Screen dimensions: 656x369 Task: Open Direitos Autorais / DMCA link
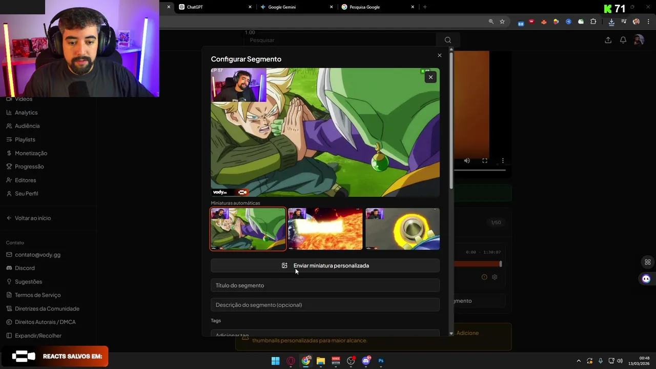(x=45, y=322)
